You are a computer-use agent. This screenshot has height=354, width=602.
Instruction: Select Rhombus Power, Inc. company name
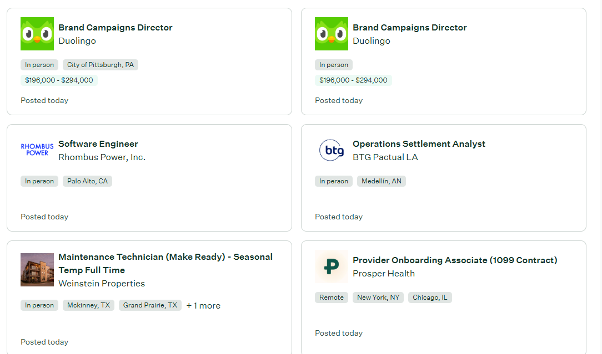102,157
